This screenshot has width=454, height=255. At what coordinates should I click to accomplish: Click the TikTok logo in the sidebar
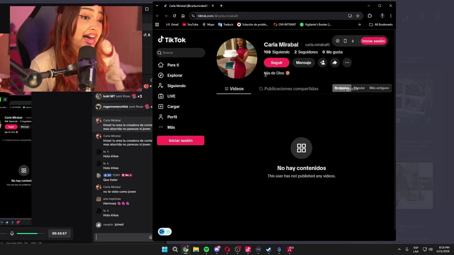point(172,40)
